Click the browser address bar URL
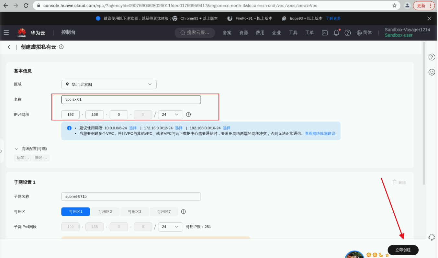438x258 pixels. pyautogui.click(x=180, y=6)
